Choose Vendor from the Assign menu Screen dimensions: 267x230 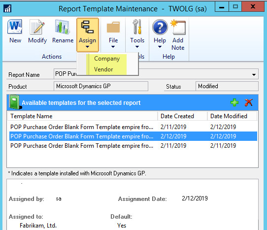click(x=103, y=69)
